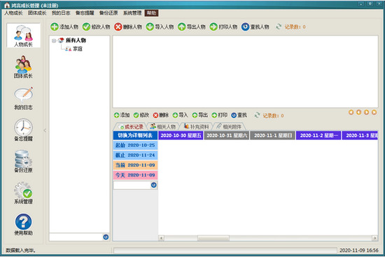Screen dimensions: 385x257
Task: Collapse the left sidebar splitter arrow
Action: (x=45, y=131)
